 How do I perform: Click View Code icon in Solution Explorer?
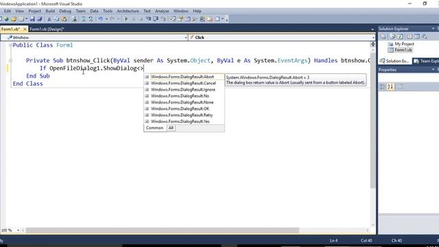coord(410,36)
